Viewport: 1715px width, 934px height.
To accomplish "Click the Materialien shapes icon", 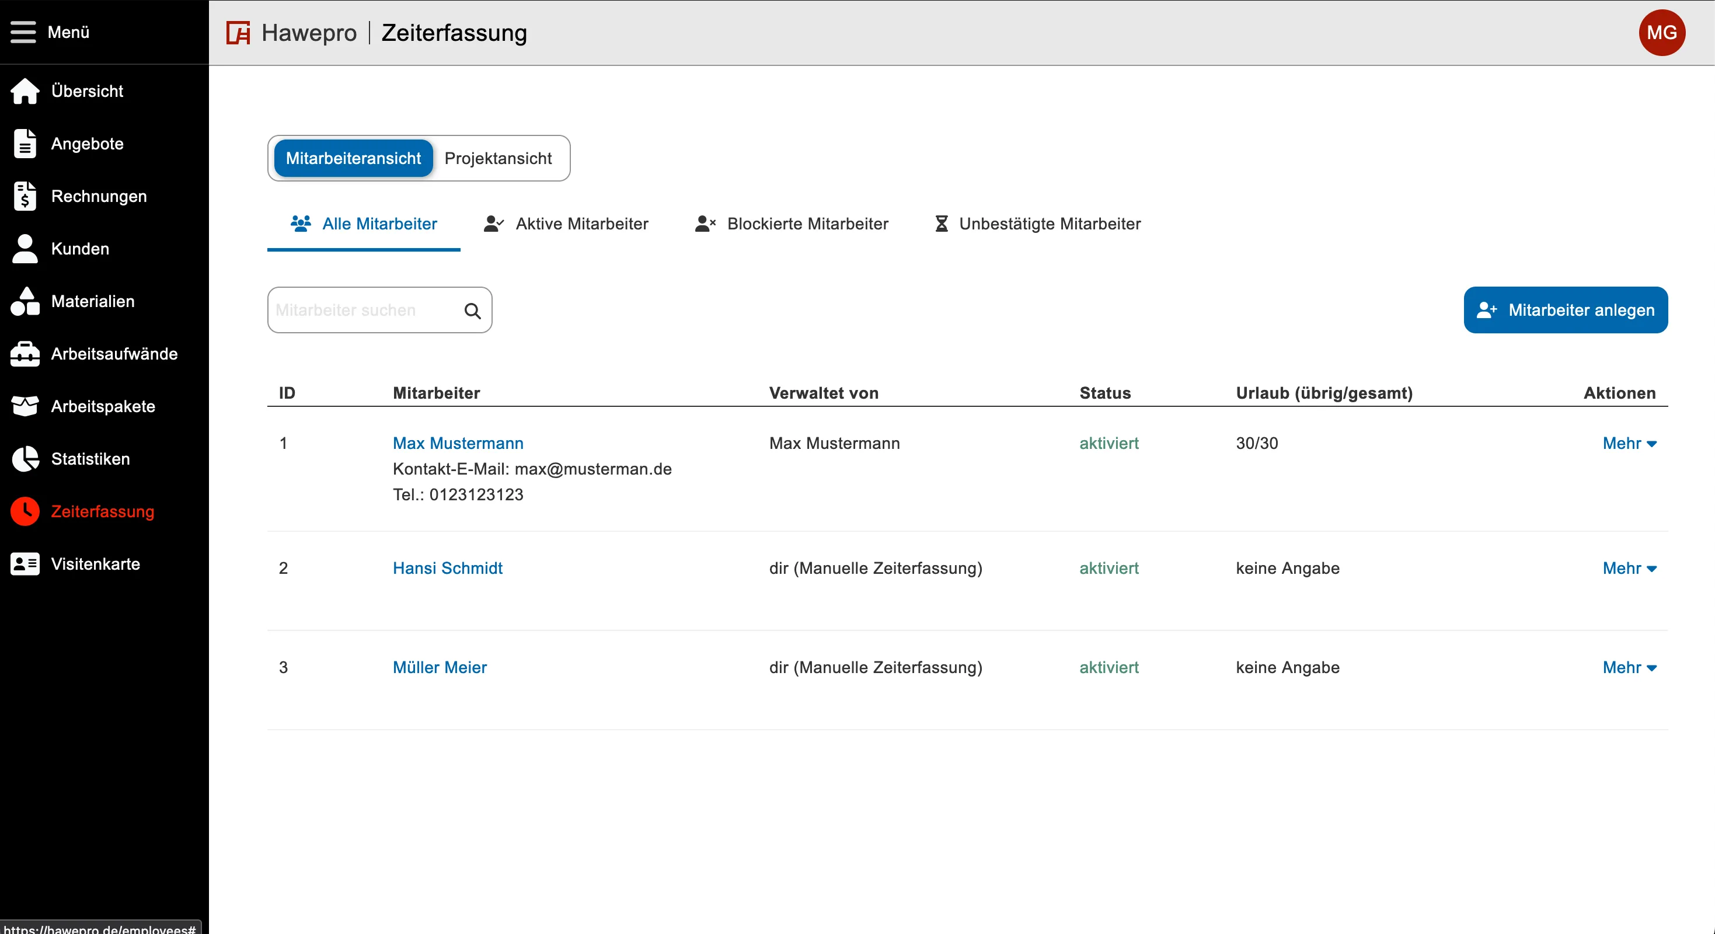I will pyautogui.click(x=25, y=302).
